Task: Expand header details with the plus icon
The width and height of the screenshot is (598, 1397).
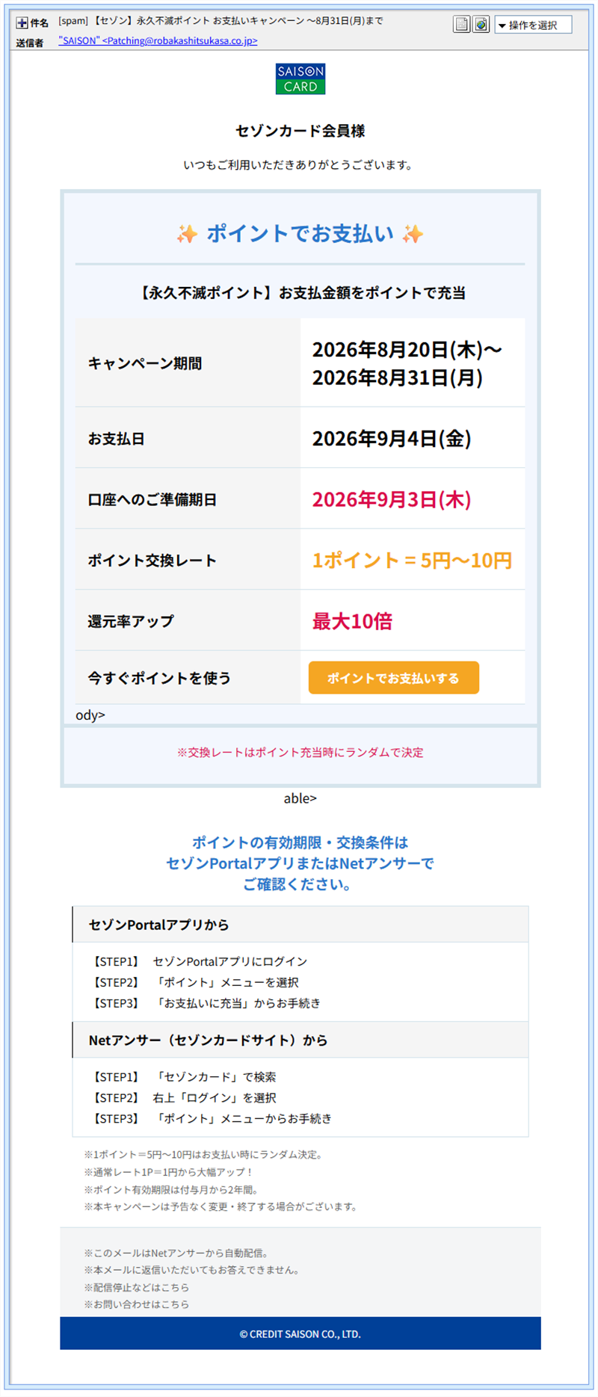Action: click(22, 23)
